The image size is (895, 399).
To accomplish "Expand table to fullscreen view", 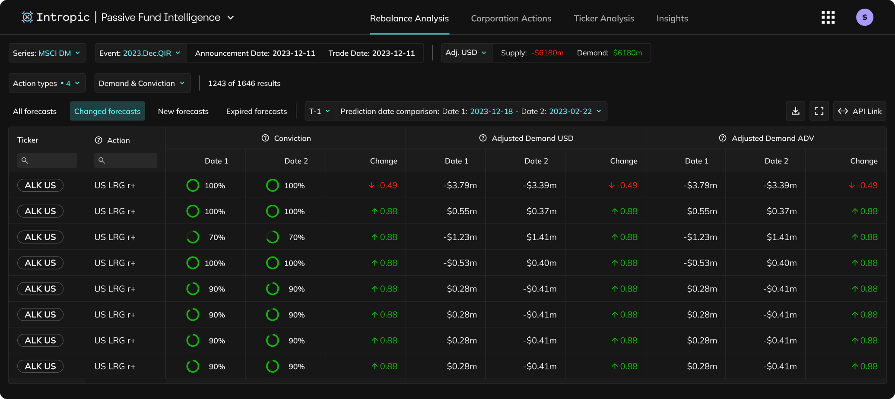I will point(819,111).
